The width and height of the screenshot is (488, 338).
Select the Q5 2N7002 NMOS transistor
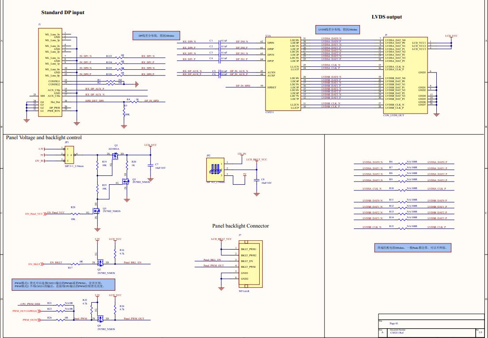[x=97, y=211]
